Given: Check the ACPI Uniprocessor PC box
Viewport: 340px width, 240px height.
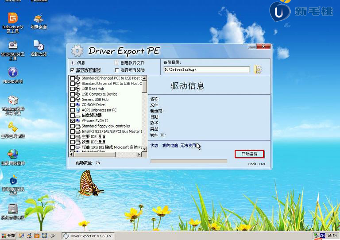Looking at the screenshot, I should (x=73, y=110).
